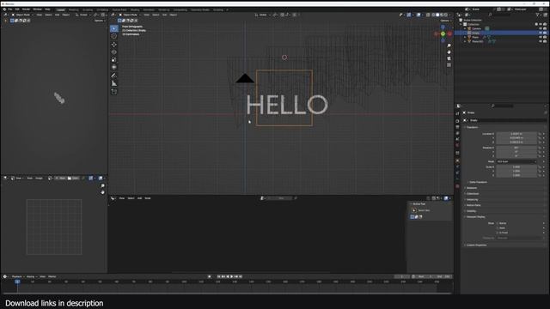The width and height of the screenshot is (550, 309).
Task: Select the Add Cube tool
Action: pyautogui.click(x=114, y=92)
